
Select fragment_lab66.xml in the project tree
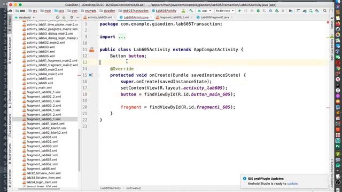(41, 169)
